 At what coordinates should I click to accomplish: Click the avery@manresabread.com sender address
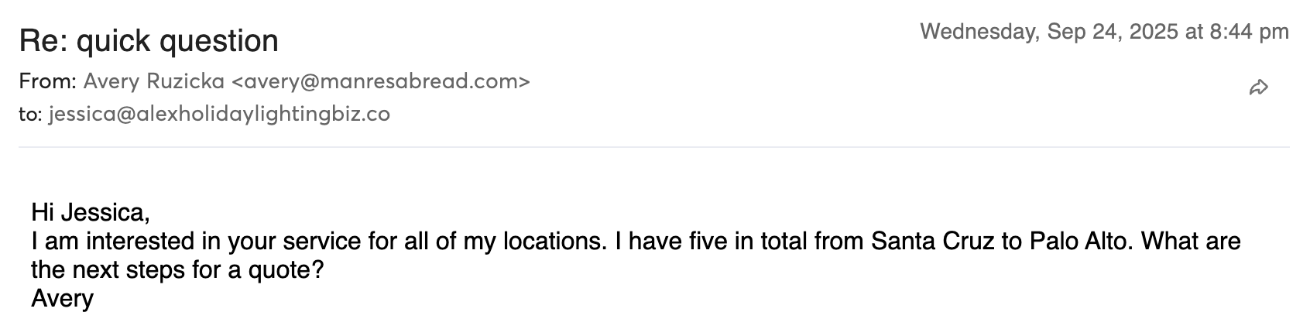(381, 81)
